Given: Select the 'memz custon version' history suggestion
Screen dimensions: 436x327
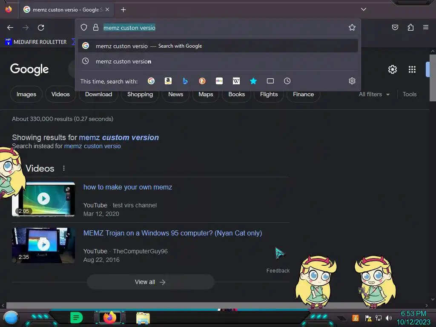Looking at the screenshot, I should [x=218, y=61].
